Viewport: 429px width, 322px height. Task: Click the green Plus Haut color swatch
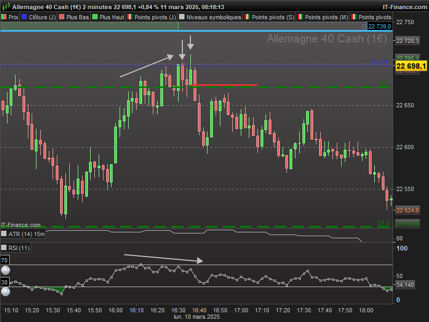click(95, 17)
